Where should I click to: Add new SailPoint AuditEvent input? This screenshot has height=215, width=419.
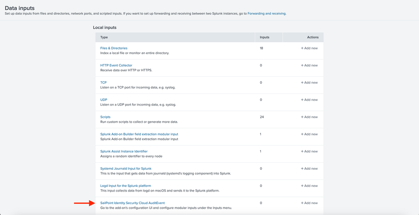[x=309, y=203]
